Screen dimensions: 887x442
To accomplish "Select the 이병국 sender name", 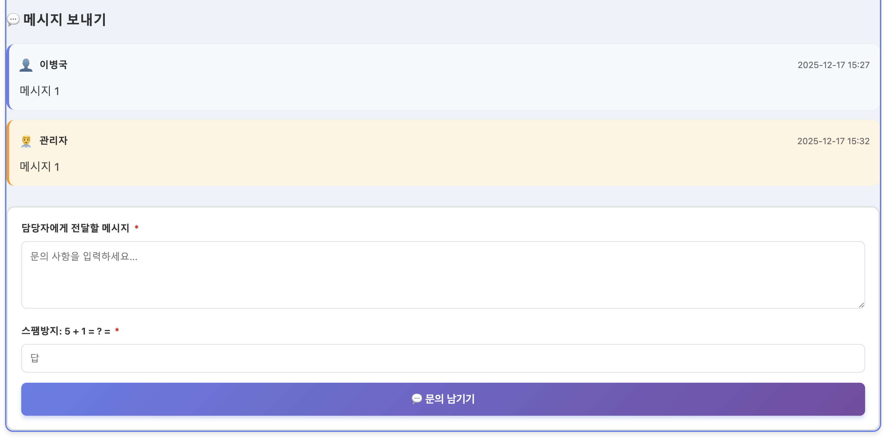I will (x=53, y=64).
